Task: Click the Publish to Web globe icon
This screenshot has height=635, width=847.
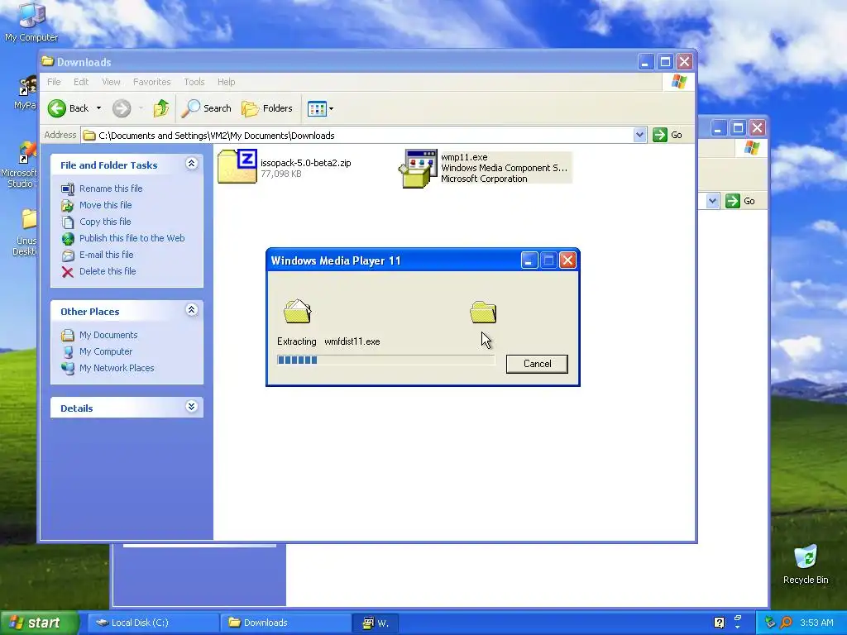Action: point(68,238)
